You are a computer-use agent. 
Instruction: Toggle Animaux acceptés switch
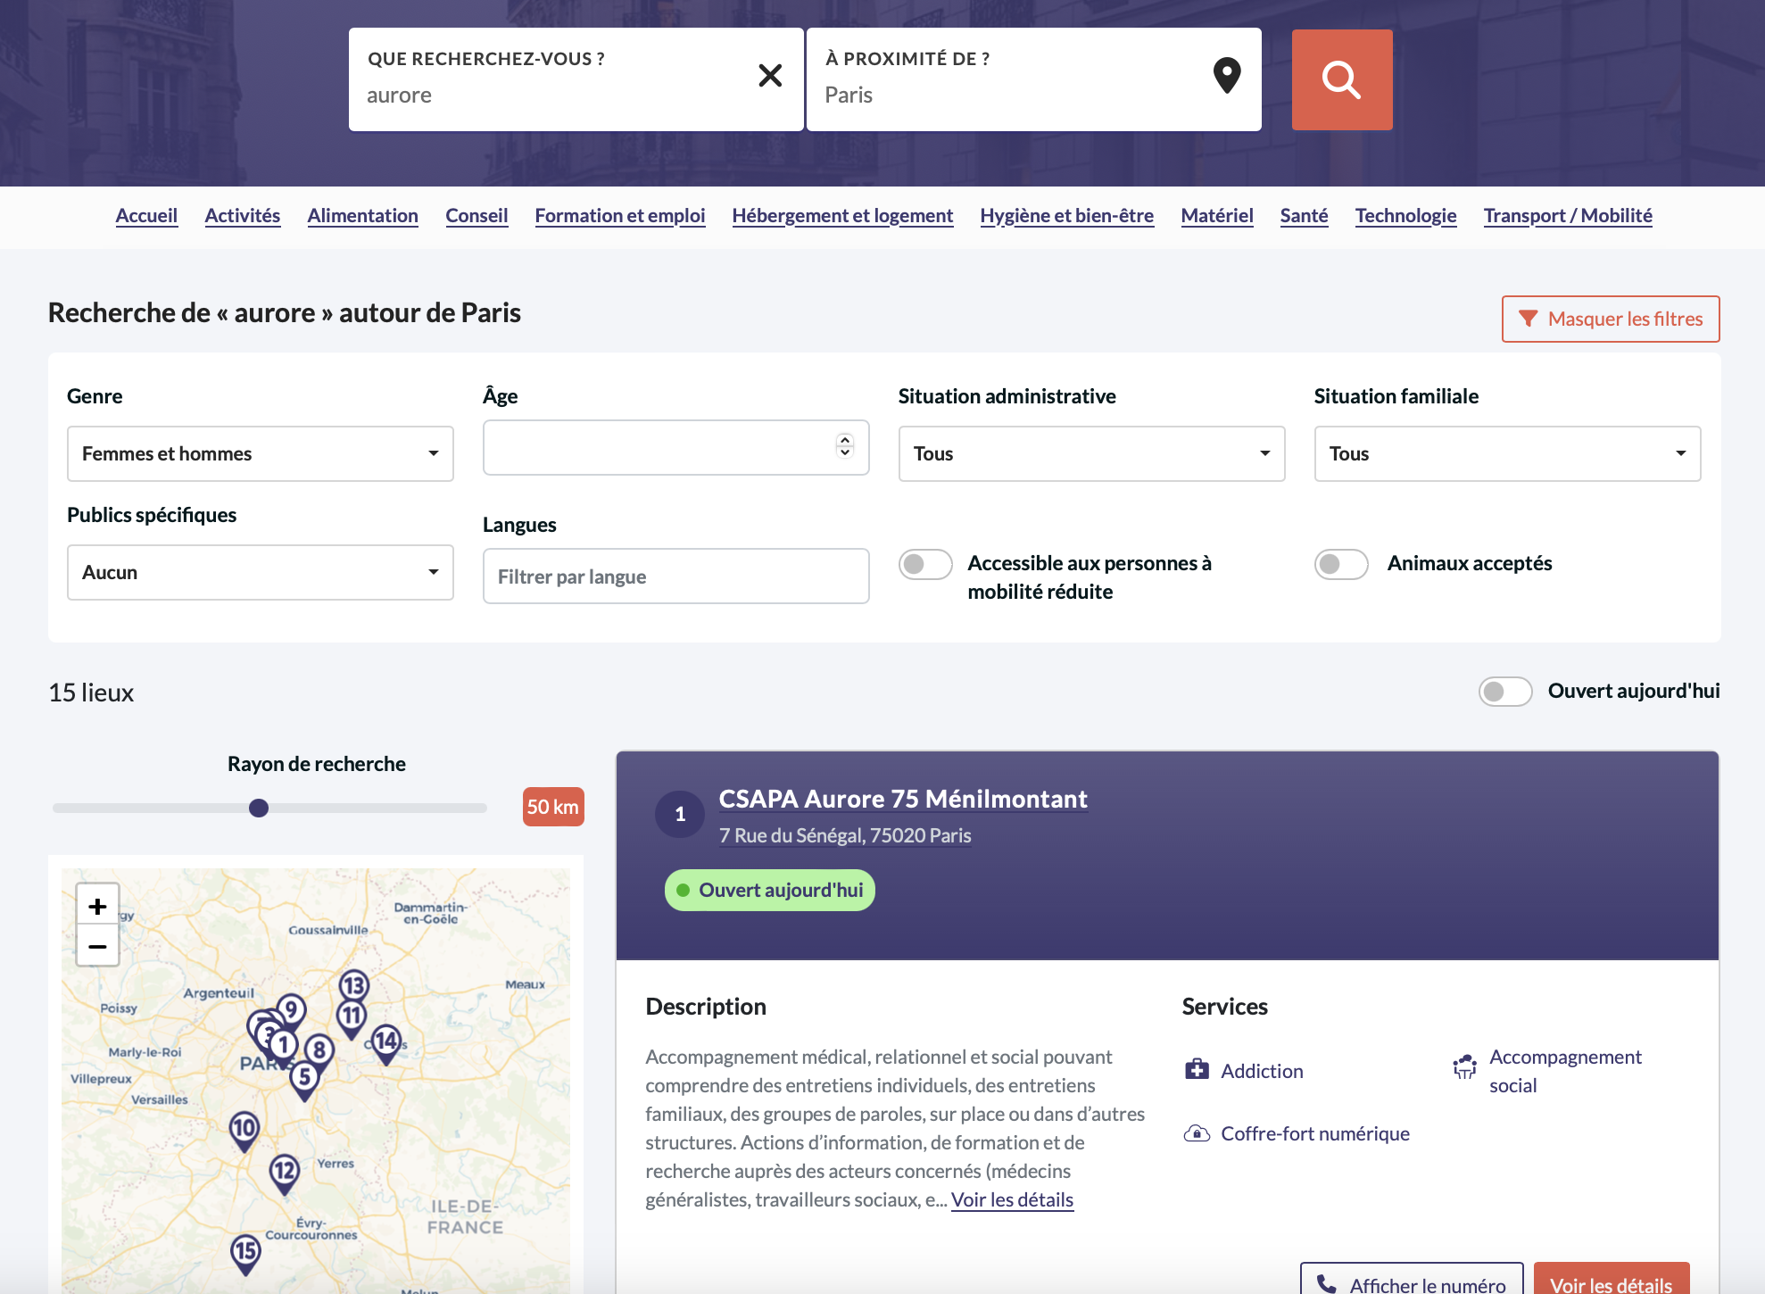point(1340,564)
